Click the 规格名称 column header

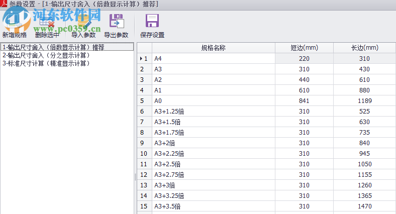(214, 48)
